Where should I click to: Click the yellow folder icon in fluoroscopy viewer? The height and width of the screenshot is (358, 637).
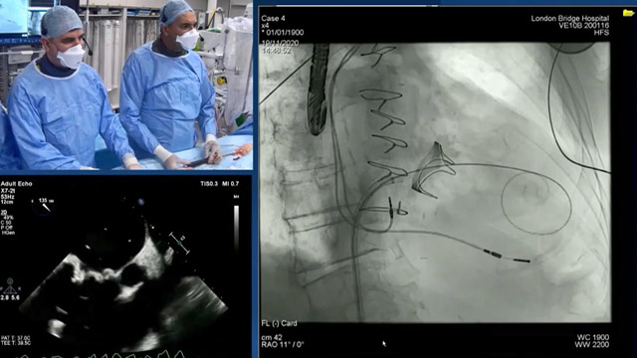(628, 13)
